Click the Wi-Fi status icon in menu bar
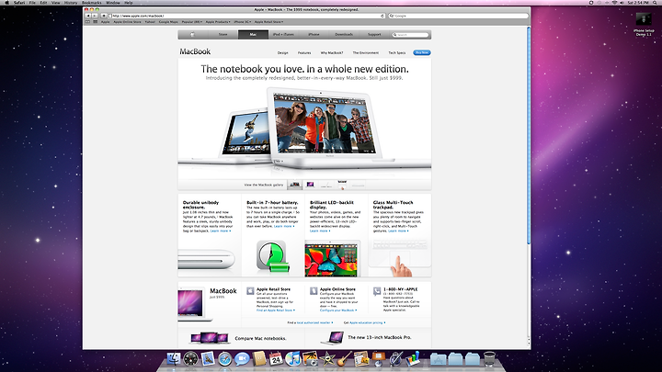662x372 pixels. tap(614, 3)
